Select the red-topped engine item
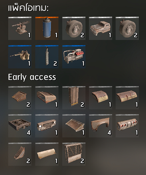 pos(74,57)
